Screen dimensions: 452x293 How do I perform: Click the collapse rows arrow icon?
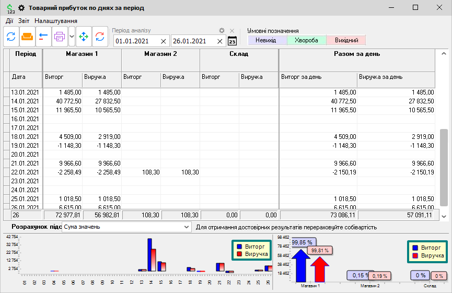[x=43, y=37]
